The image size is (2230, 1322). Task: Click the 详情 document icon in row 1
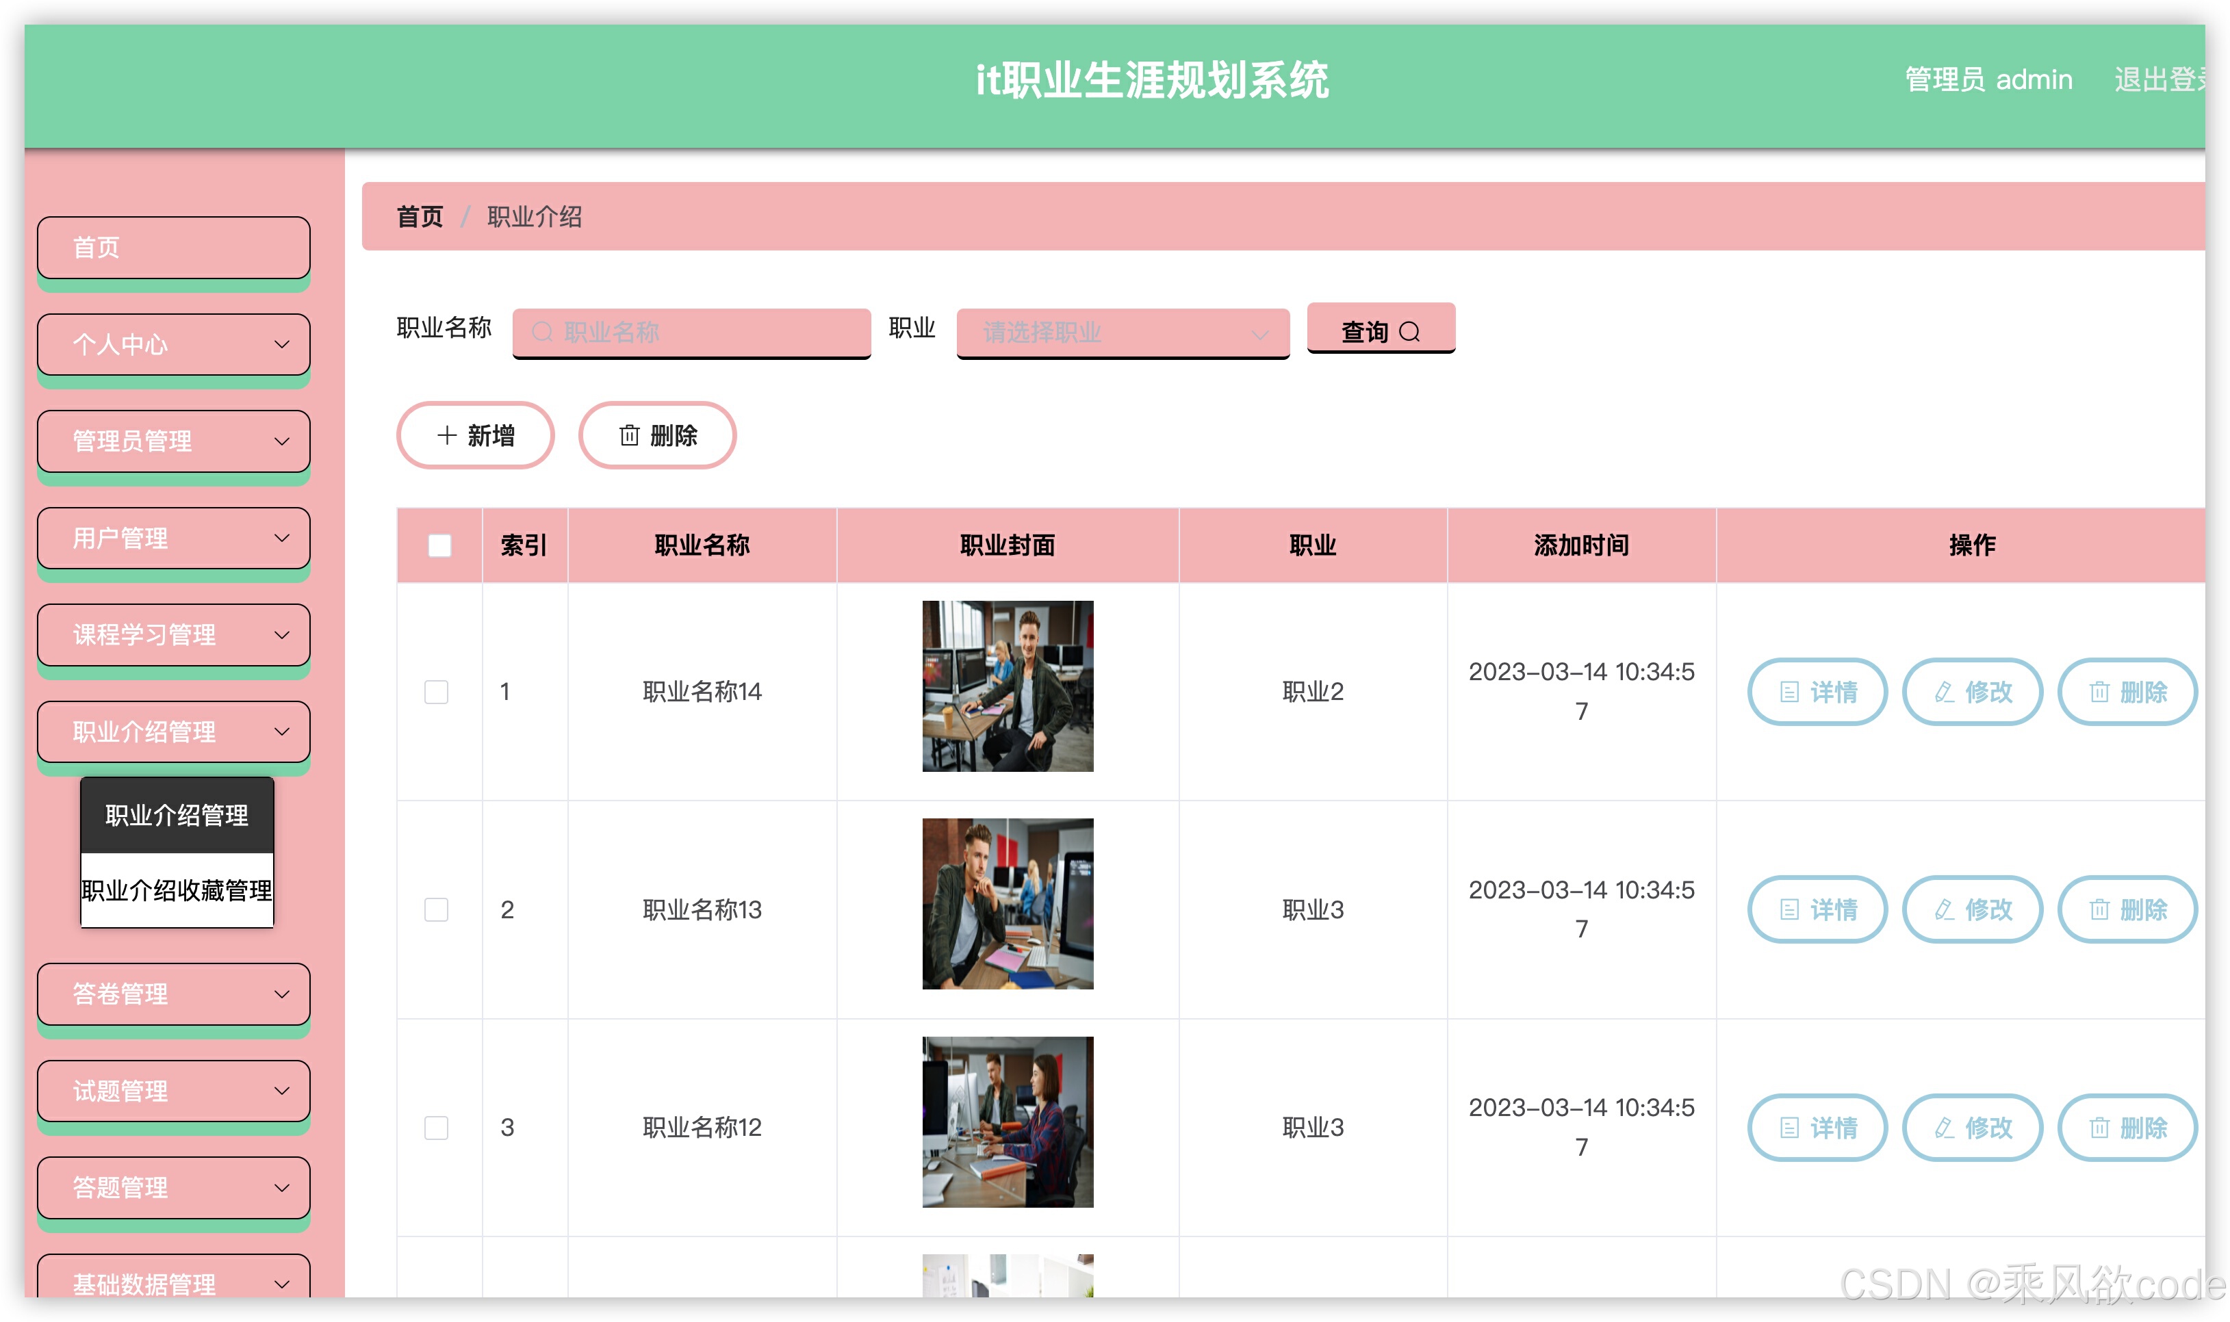click(x=1789, y=691)
